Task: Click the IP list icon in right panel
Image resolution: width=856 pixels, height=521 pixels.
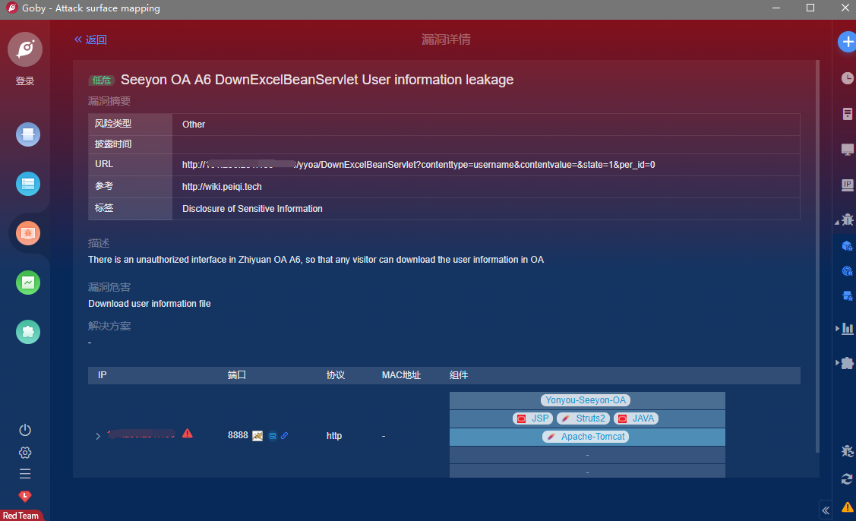Action: pos(847,185)
